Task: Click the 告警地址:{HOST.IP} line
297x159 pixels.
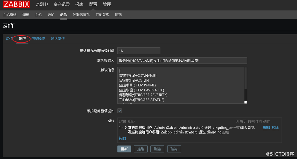Action: point(134,81)
